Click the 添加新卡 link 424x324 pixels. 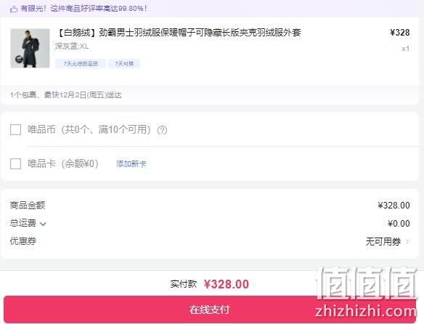(131, 163)
